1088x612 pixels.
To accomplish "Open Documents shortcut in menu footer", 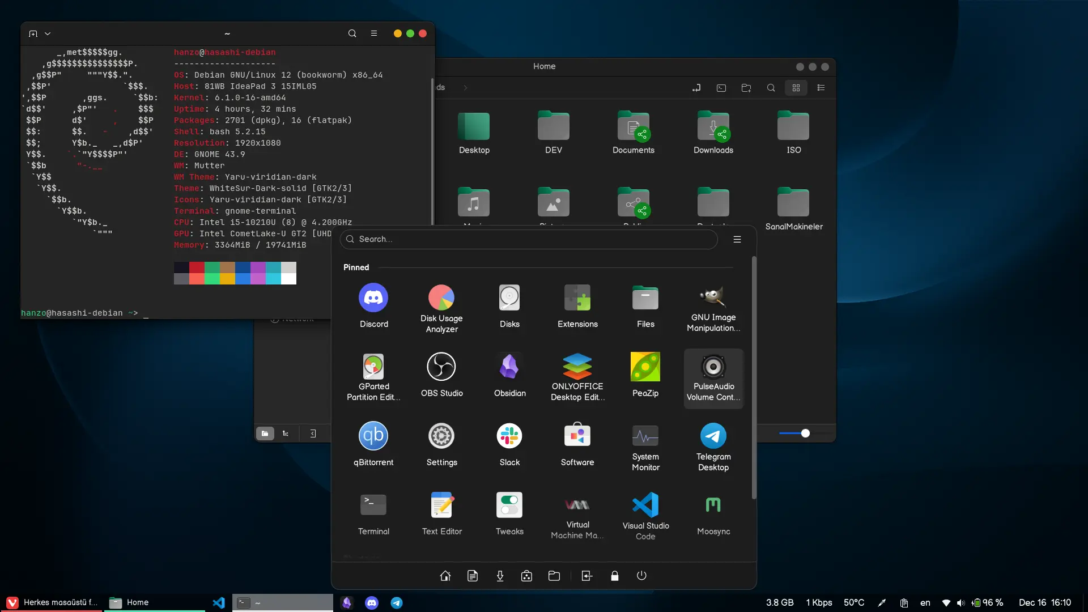I will pyautogui.click(x=473, y=576).
